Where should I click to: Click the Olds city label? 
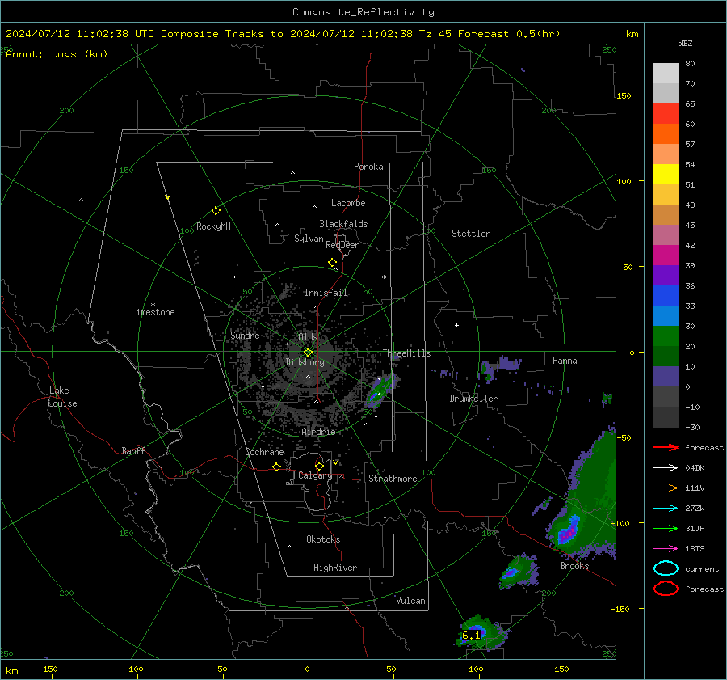click(x=308, y=337)
